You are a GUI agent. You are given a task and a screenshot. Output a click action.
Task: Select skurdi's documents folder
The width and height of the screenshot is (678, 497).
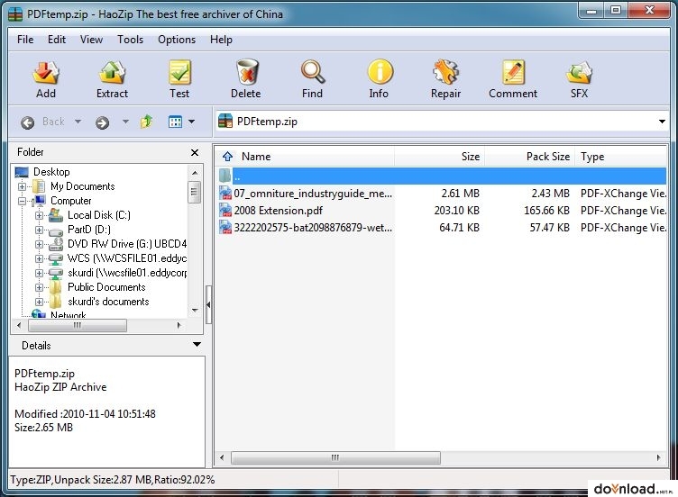click(108, 302)
